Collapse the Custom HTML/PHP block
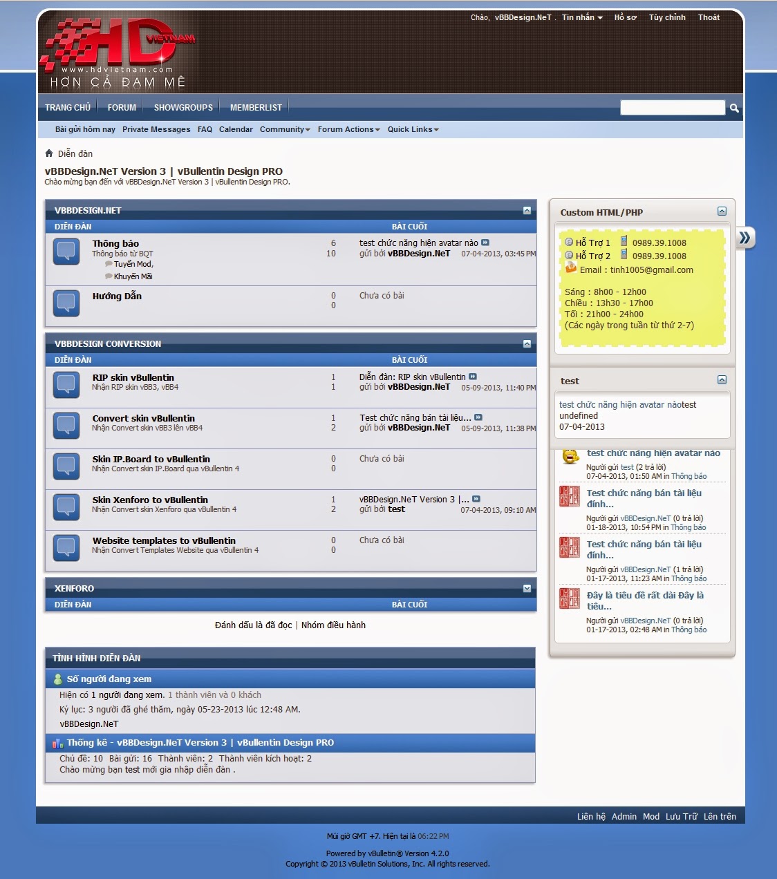The image size is (777, 879). [x=722, y=211]
